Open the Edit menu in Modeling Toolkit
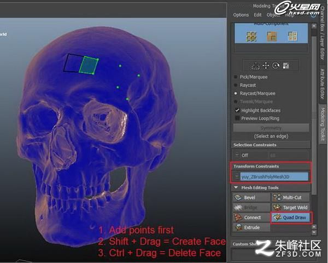Screen dimensions: 328x263 (257, 15)
